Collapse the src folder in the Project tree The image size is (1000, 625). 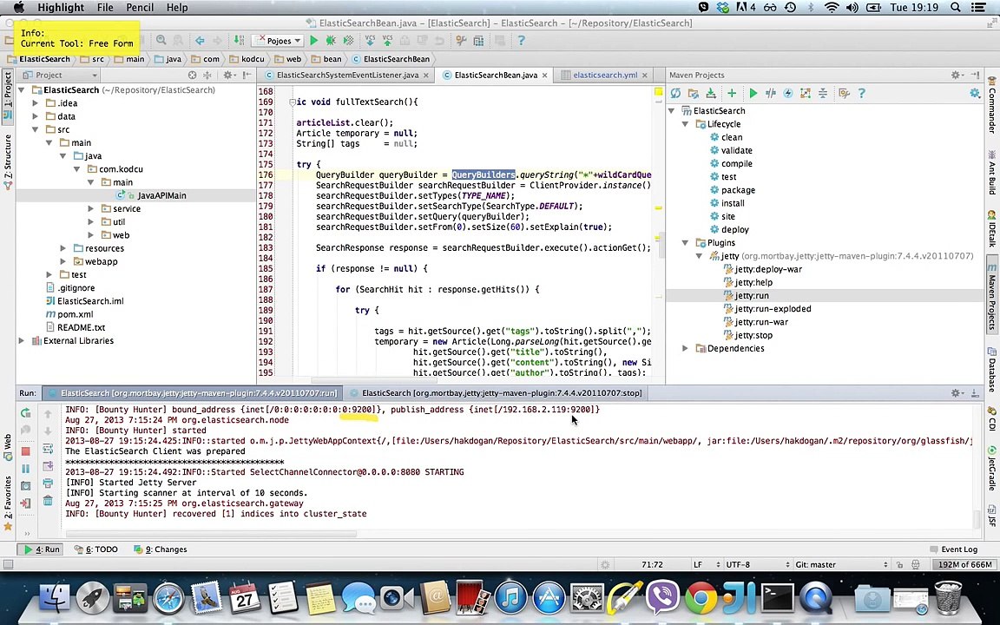36,129
